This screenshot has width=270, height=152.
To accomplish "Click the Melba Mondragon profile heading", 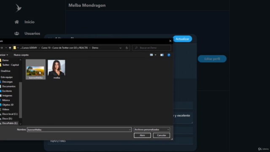I will [87, 5].
